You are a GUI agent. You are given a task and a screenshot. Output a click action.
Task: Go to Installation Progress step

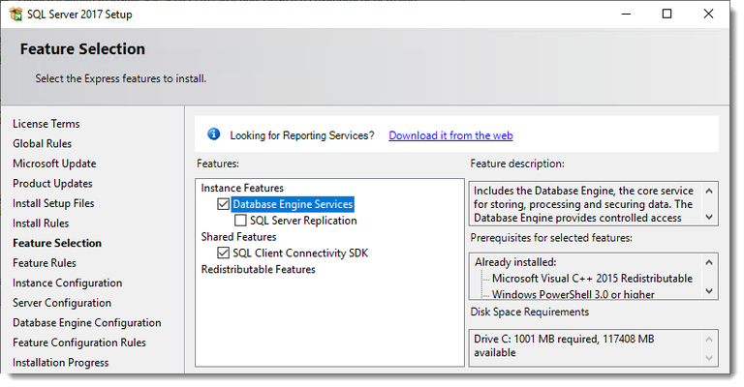[x=61, y=363]
